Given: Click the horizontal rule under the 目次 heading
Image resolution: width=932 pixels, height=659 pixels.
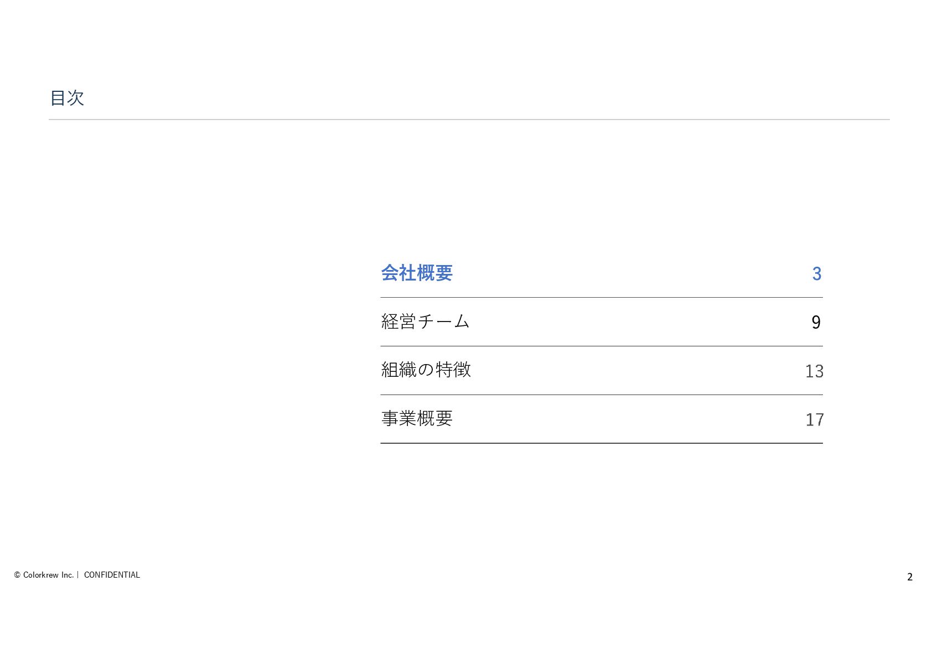Looking at the screenshot, I should [x=469, y=119].
